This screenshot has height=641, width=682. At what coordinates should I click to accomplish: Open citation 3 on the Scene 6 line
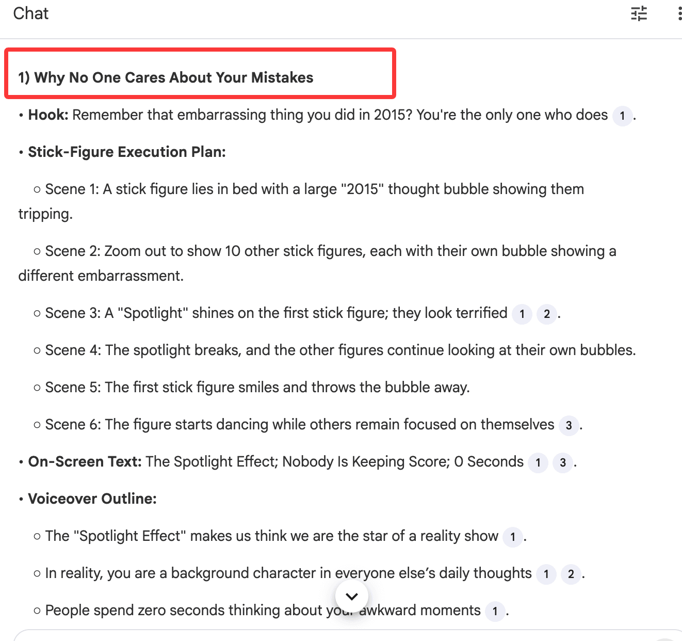pyautogui.click(x=569, y=425)
